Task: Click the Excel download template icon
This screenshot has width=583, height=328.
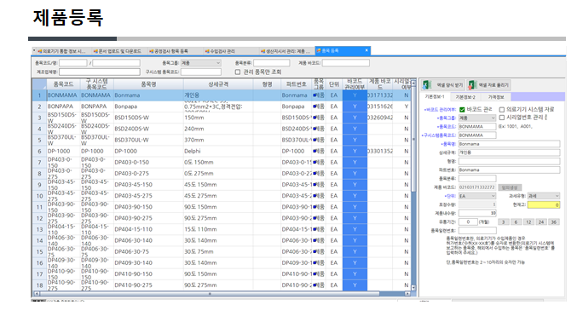Action: tap(426, 85)
